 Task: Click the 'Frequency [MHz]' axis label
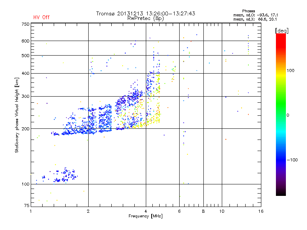pyautogui.click(x=145, y=216)
